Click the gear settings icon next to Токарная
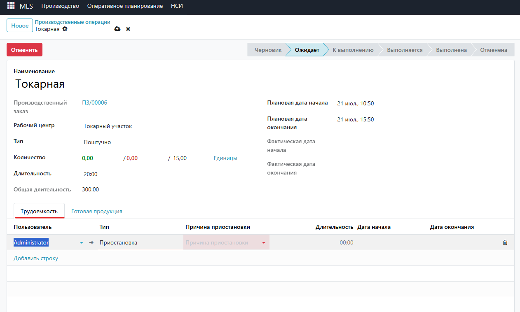520x312 pixels. pyautogui.click(x=65, y=29)
